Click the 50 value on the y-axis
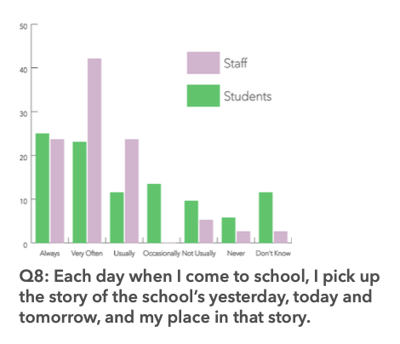The width and height of the screenshot is (400, 344). pyautogui.click(x=24, y=26)
